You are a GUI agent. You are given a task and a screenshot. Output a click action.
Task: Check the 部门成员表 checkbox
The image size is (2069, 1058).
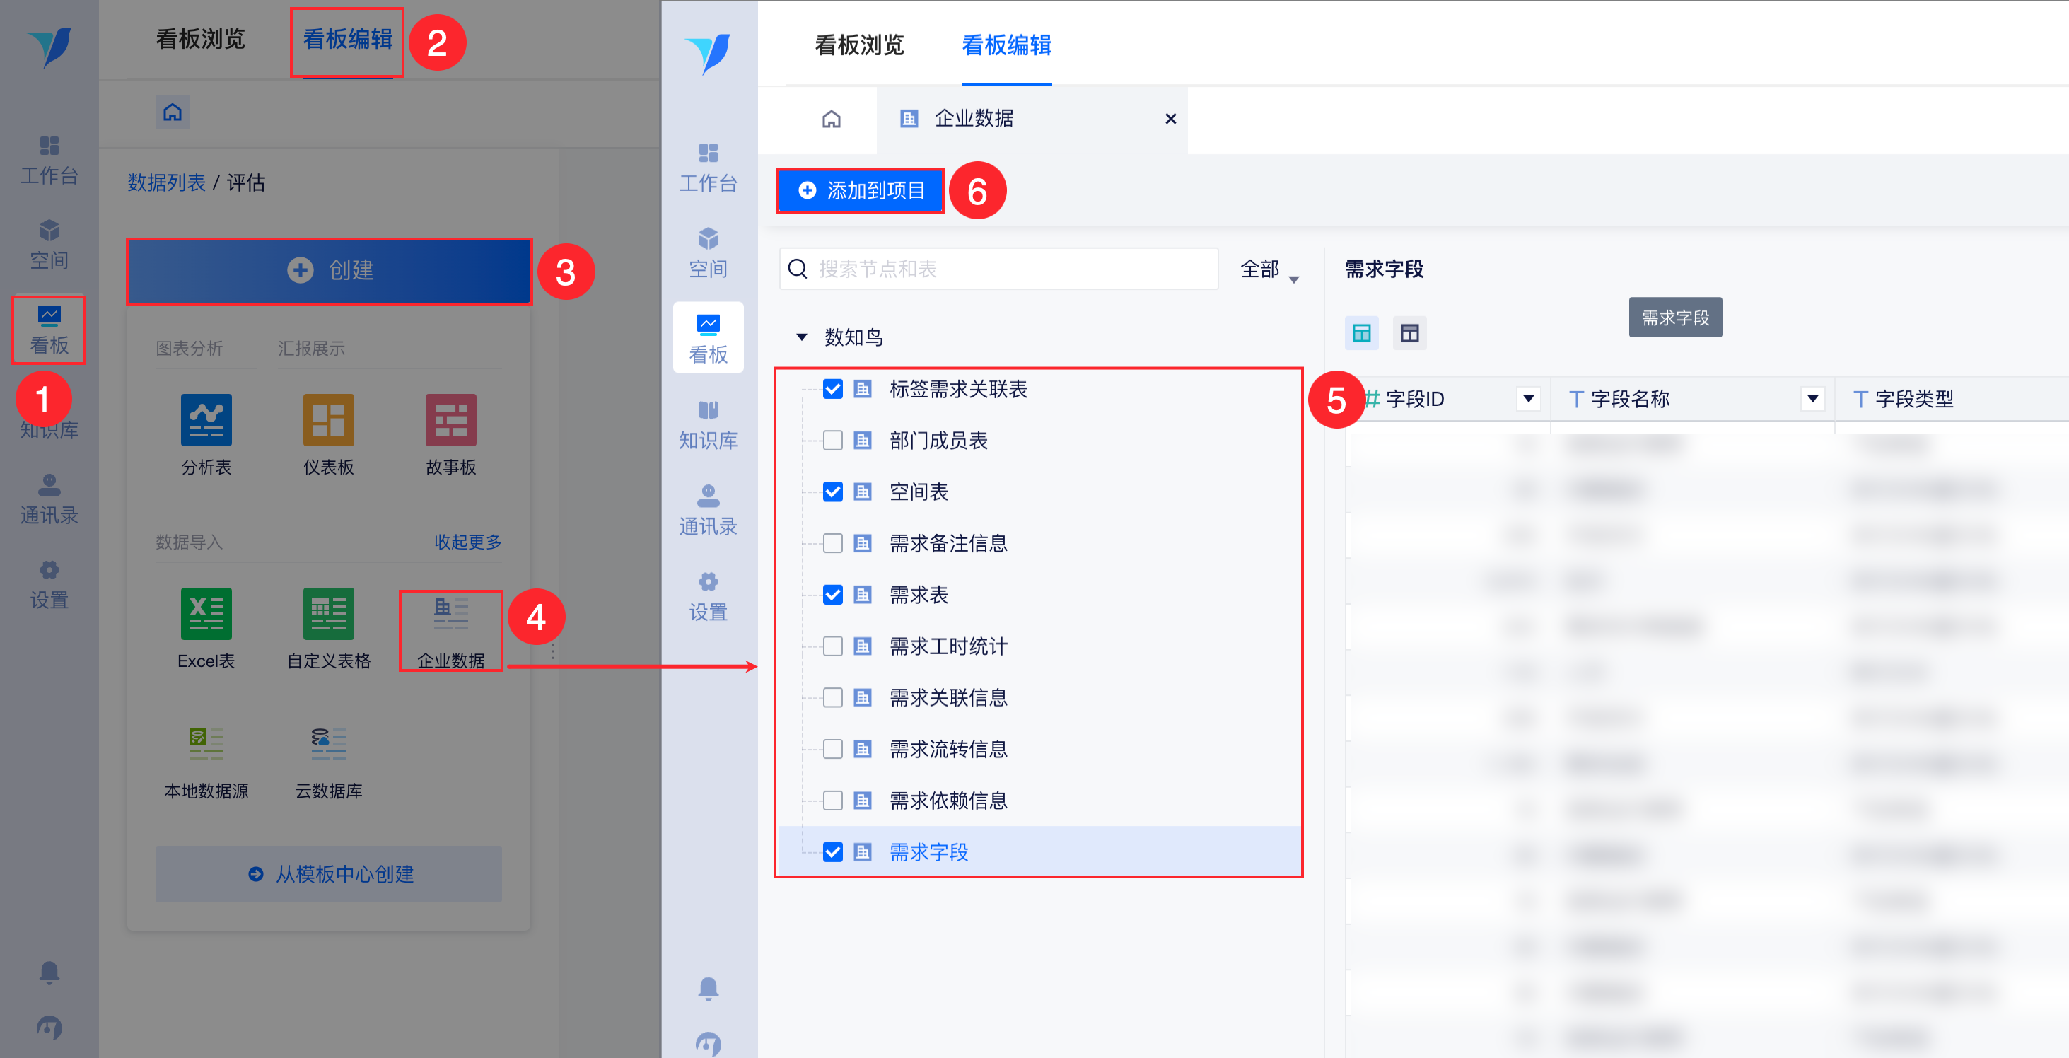(x=833, y=440)
